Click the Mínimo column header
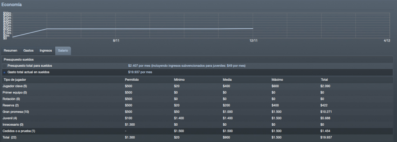397x142 pixels. [179, 80]
